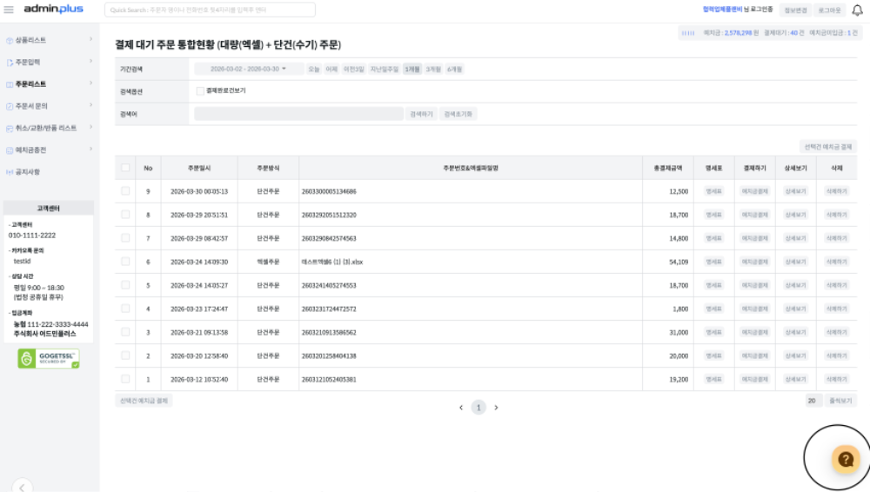Check the select-all checkbox in table header
Image resolution: width=870 pixels, height=492 pixels.
tap(125, 168)
